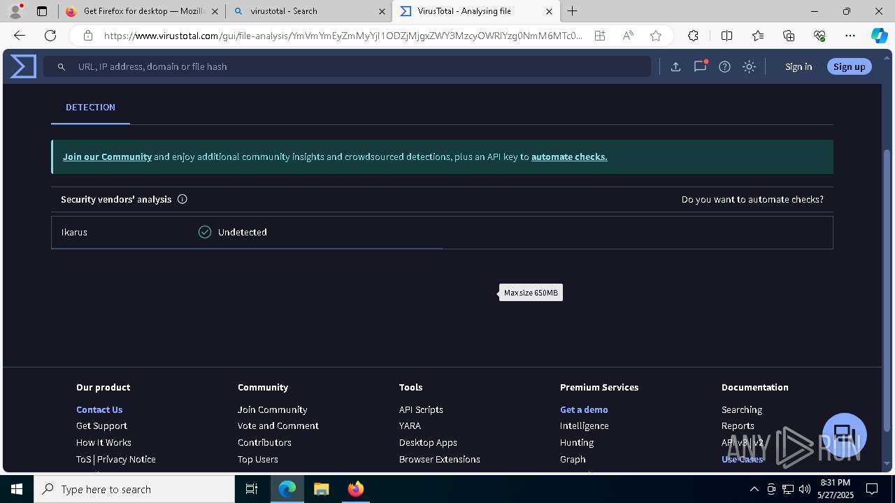Open Contributors footer link
The height and width of the screenshot is (503, 895).
[264, 442]
